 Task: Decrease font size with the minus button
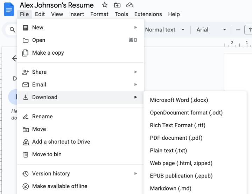(x=238, y=30)
